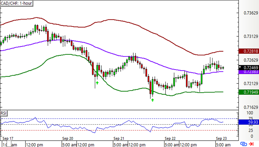259x147 pixels.
Task: Click the 0.71629 price axis label
Action: [251, 107]
